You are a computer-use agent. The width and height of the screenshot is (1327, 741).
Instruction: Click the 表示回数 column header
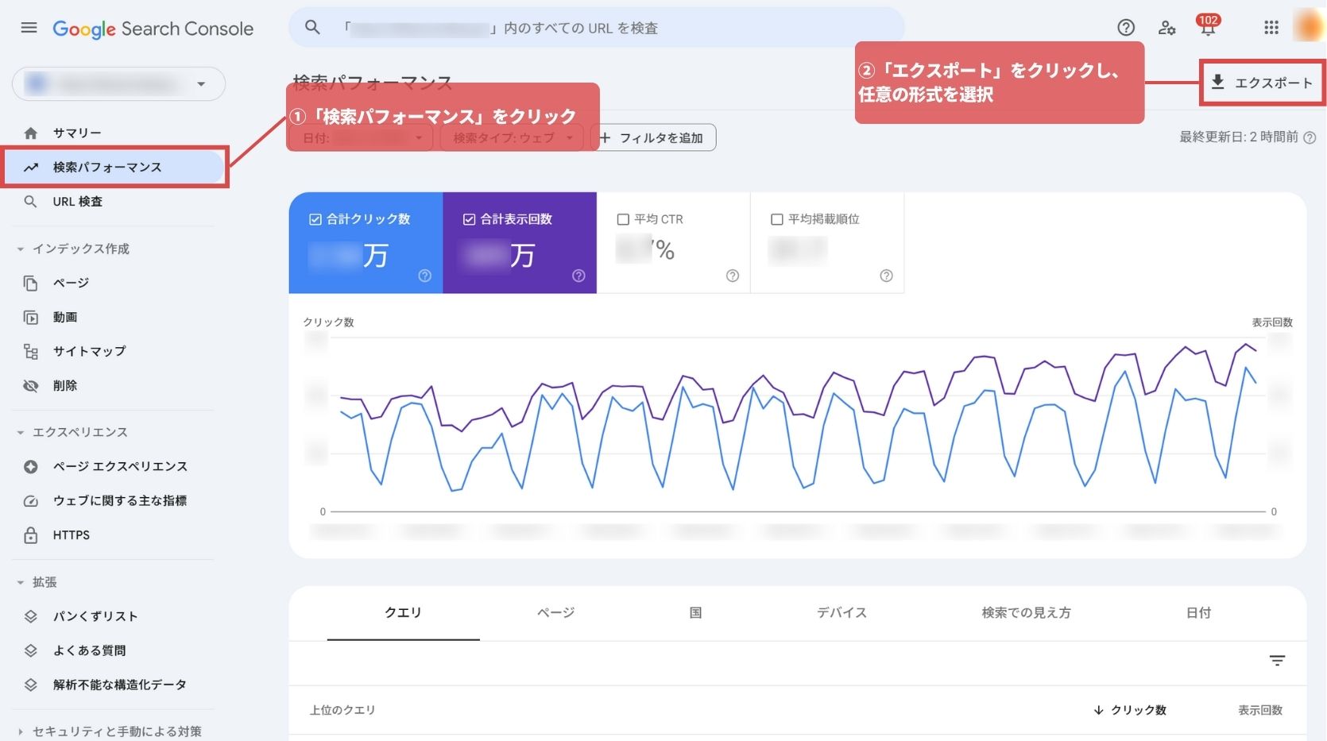point(1260,710)
